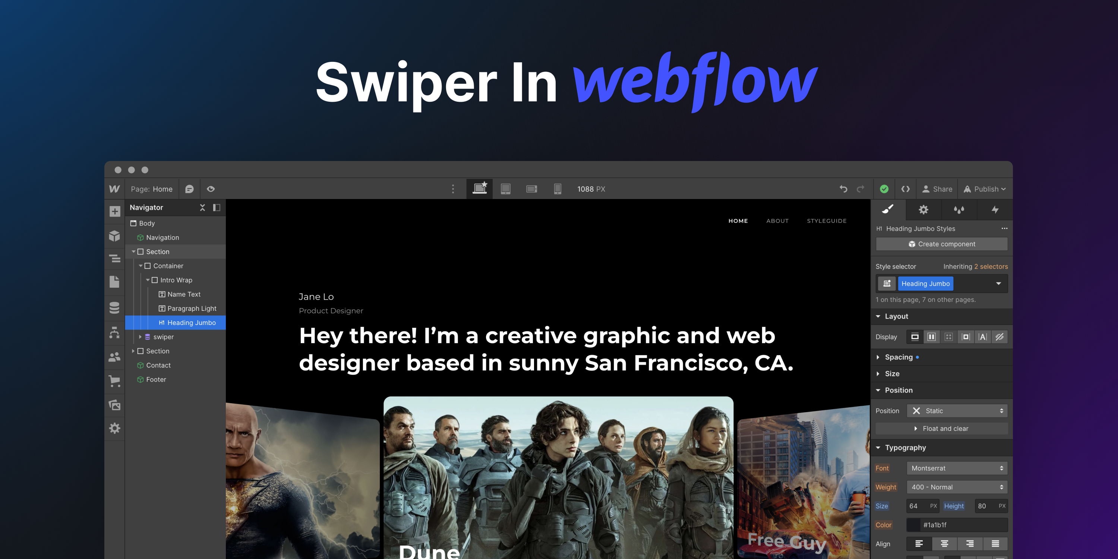The height and width of the screenshot is (559, 1118).
Task: Click the redo arrow icon in toolbar
Action: coord(860,188)
